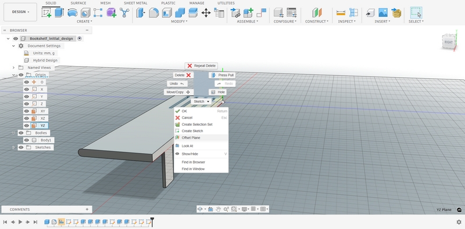Image resolution: width=465 pixels, height=229 pixels.
Task: Click Press Pull marking menu button
Action: 222,75
